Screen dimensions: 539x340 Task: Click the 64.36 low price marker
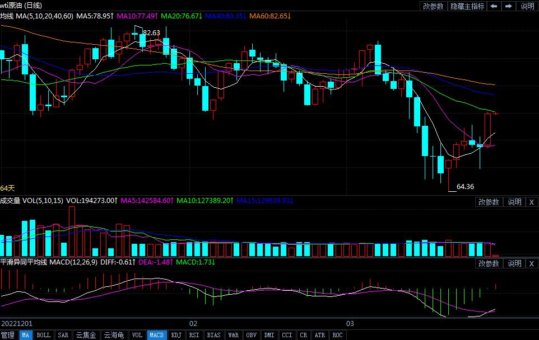click(x=465, y=187)
